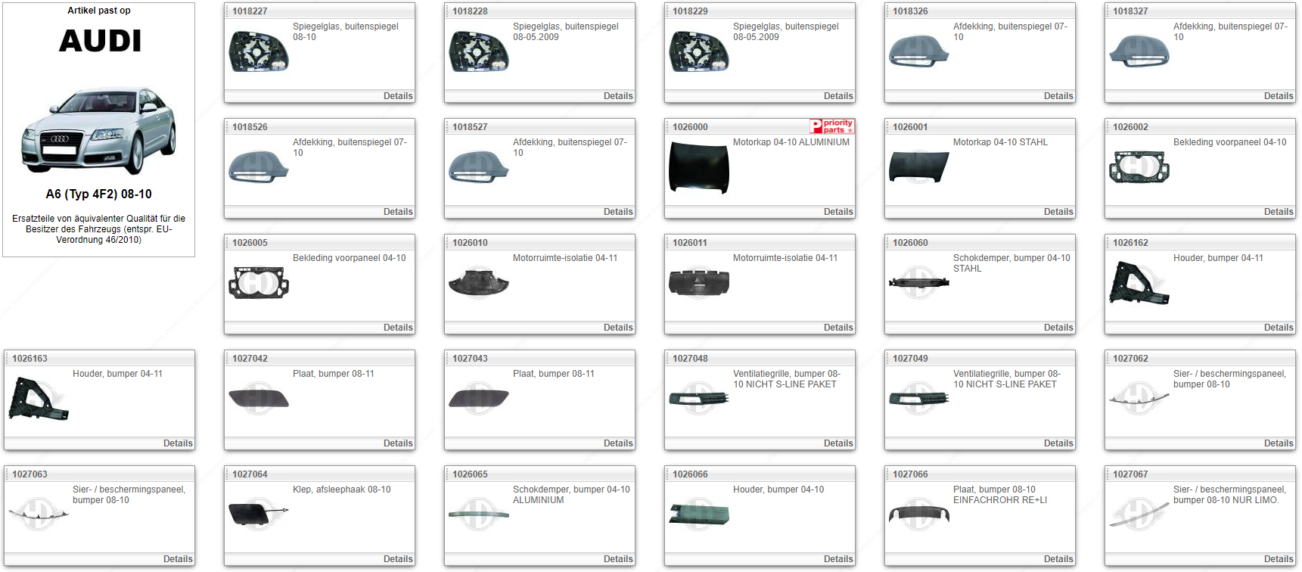
Task: Click mirror glass thumbnail of 1018227
Action: point(259,51)
